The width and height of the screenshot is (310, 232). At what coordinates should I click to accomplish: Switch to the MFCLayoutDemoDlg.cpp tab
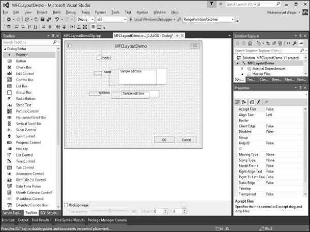click(85, 36)
